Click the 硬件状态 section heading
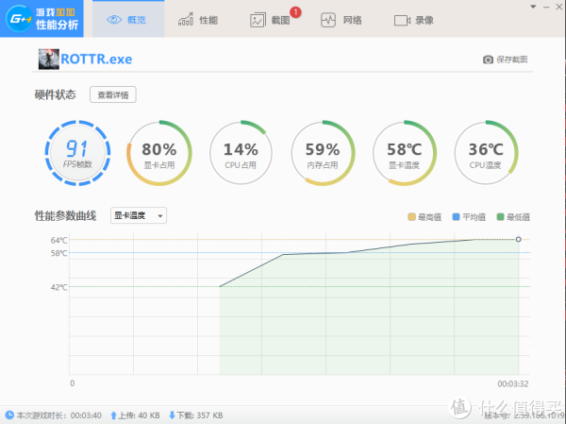 tap(55, 94)
